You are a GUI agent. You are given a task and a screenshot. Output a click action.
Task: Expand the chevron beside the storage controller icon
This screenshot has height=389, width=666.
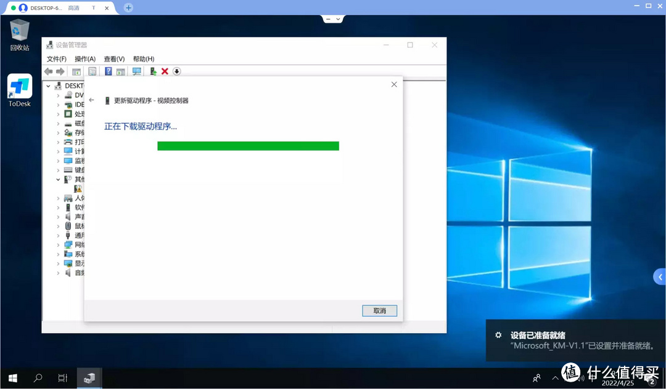[x=58, y=132]
